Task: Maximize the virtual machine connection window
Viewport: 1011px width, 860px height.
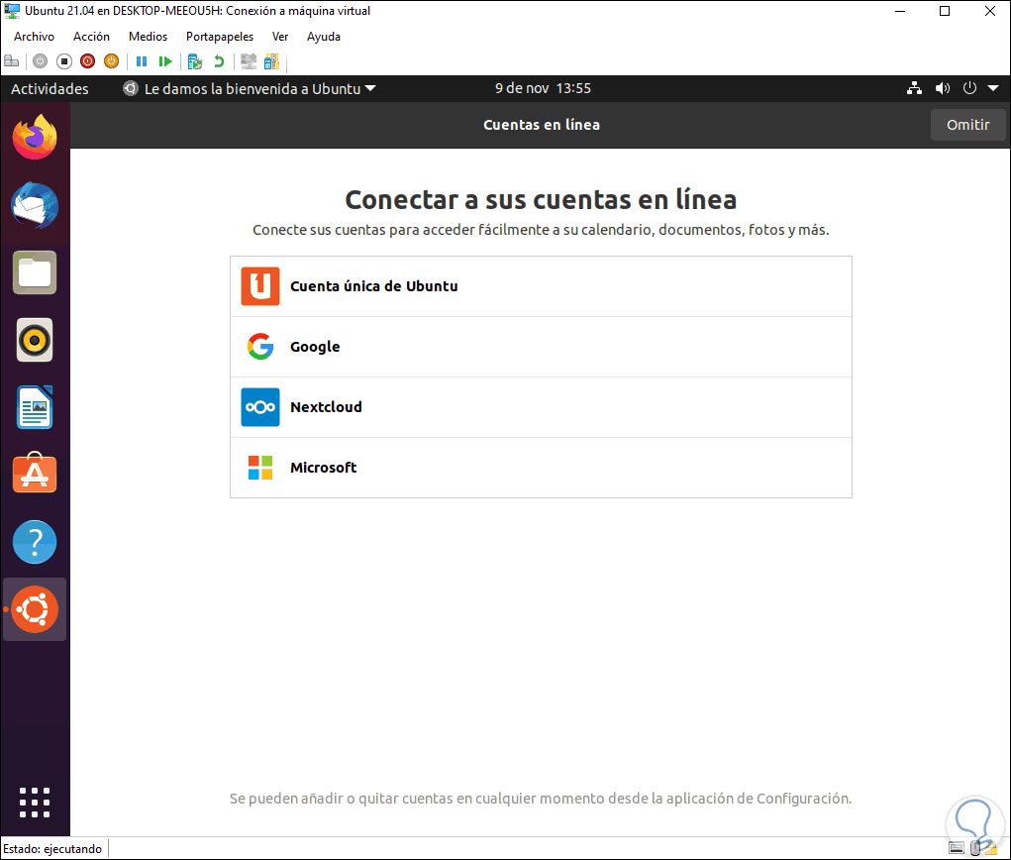Action: [x=945, y=11]
